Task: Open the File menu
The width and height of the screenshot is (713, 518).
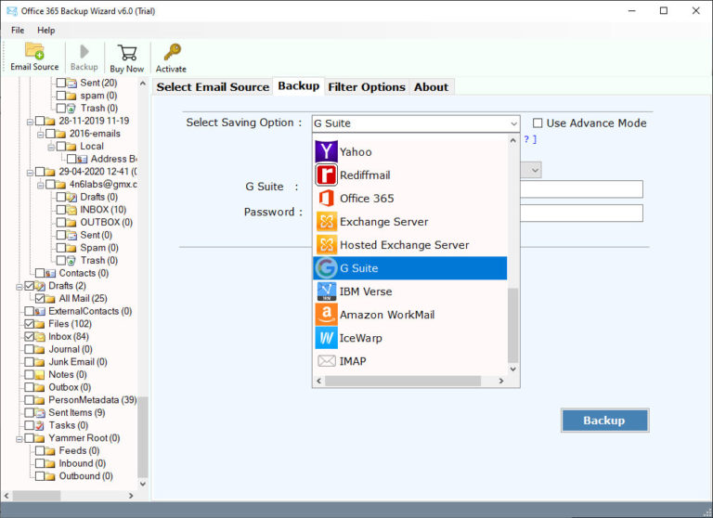Action: click(x=18, y=30)
